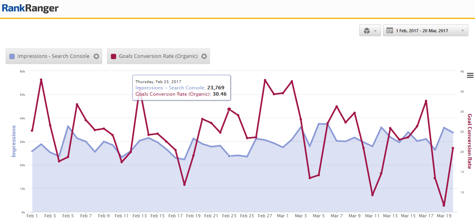Open the chart hamburger context menu
Screen dimensions: 475x224
pos(470,75)
